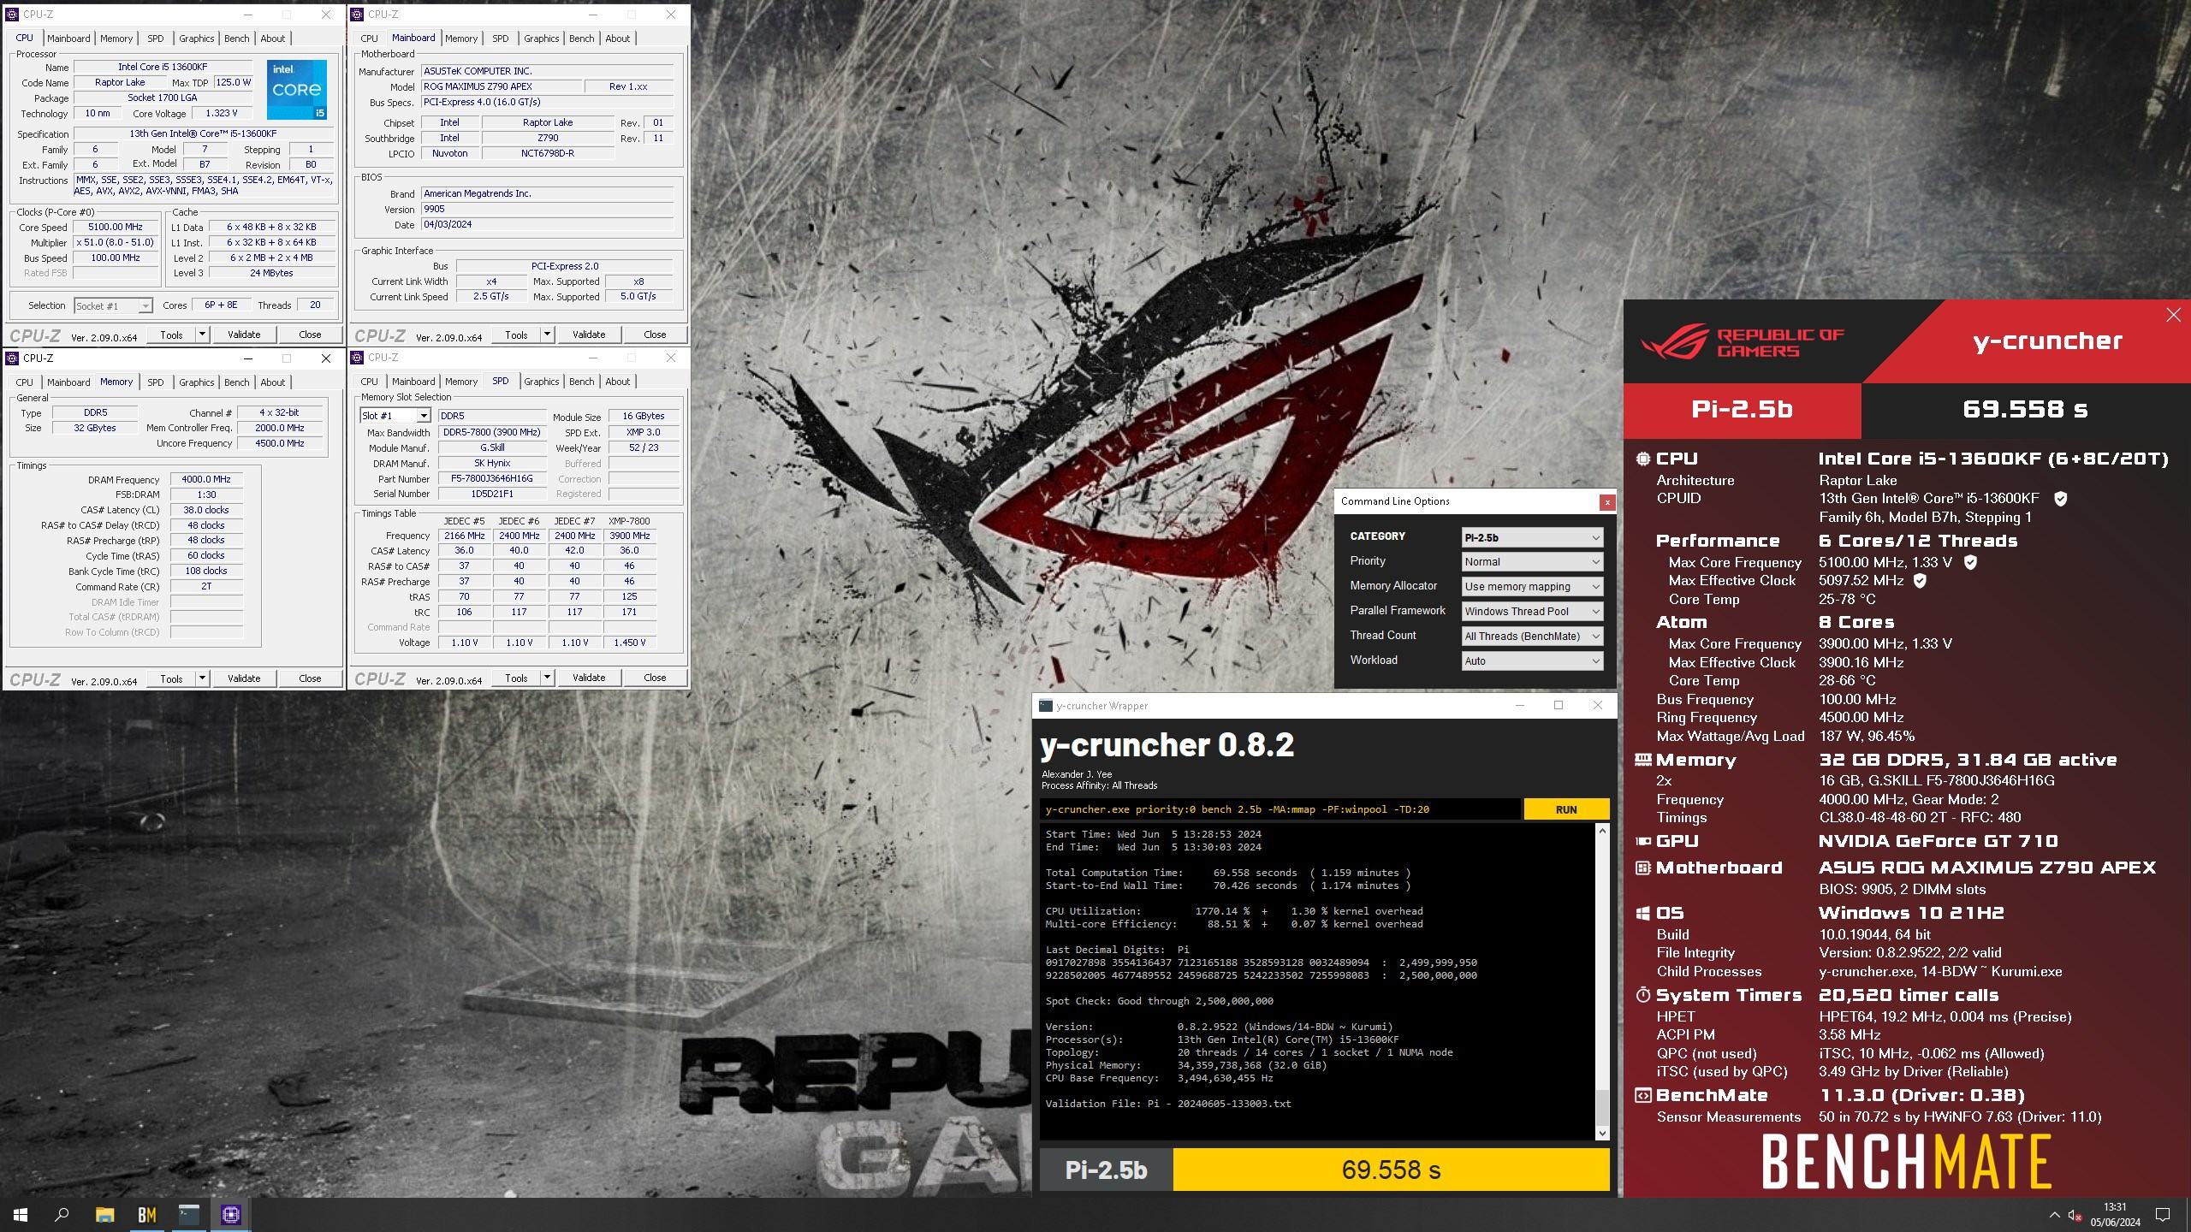
Task: Open Thread Count dropdown
Action: click(x=1532, y=637)
